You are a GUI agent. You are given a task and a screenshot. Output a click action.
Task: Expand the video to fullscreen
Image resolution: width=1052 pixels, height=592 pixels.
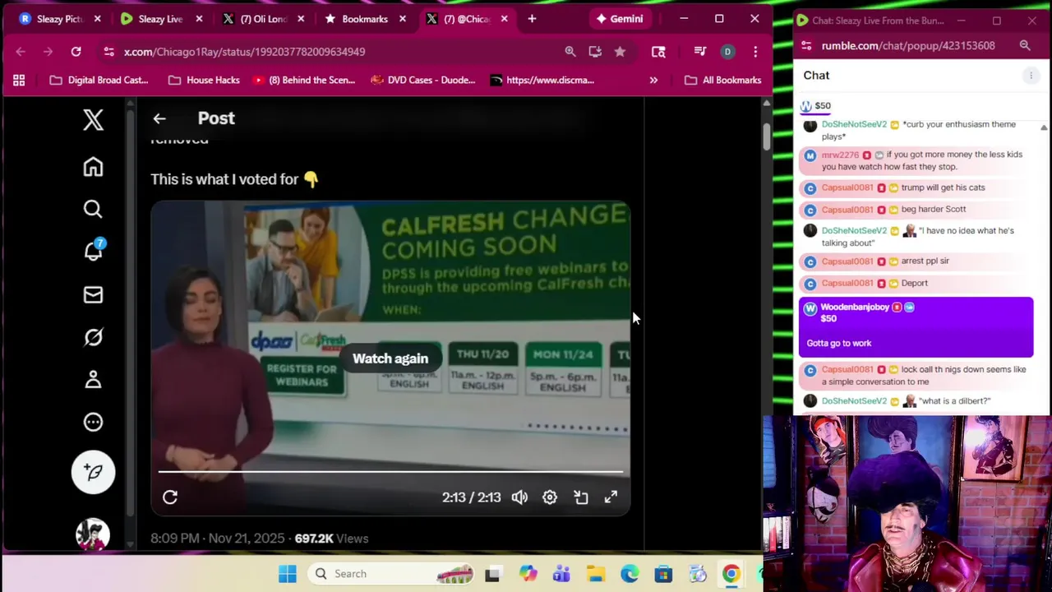pyautogui.click(x=611, y=497)
